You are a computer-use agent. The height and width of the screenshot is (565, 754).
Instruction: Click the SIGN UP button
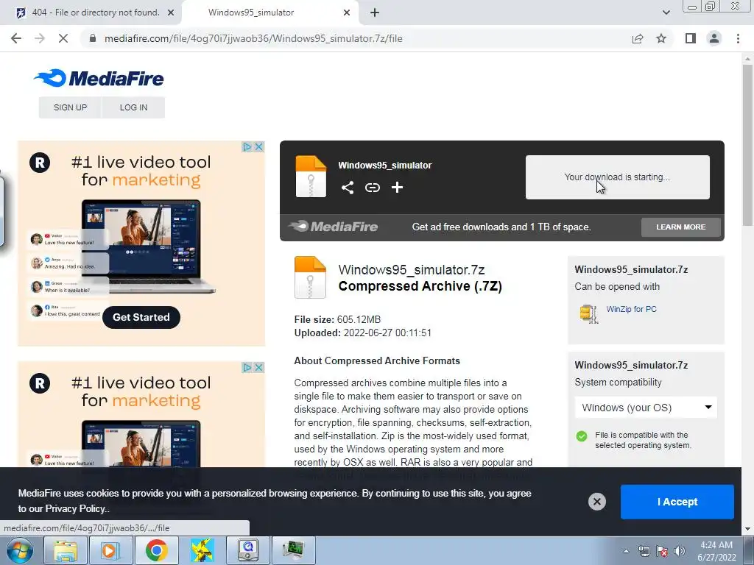70,107
